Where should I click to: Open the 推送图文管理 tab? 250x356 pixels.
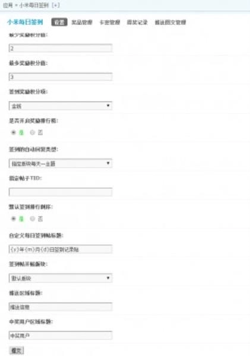pos(170,23)
